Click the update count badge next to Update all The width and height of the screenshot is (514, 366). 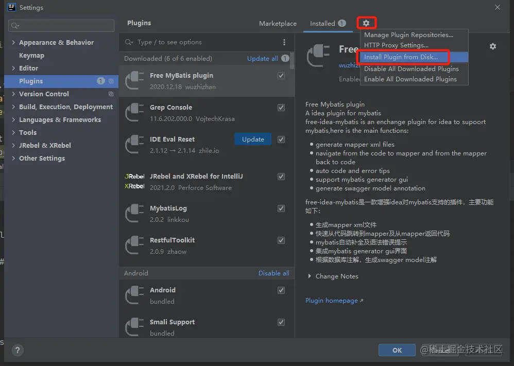pyautogui.click(x=285, y=58)
